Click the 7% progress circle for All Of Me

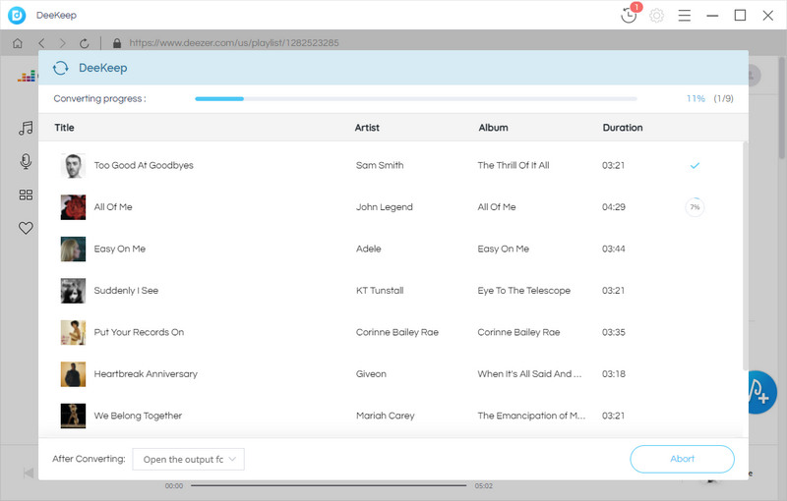(695, 207)
